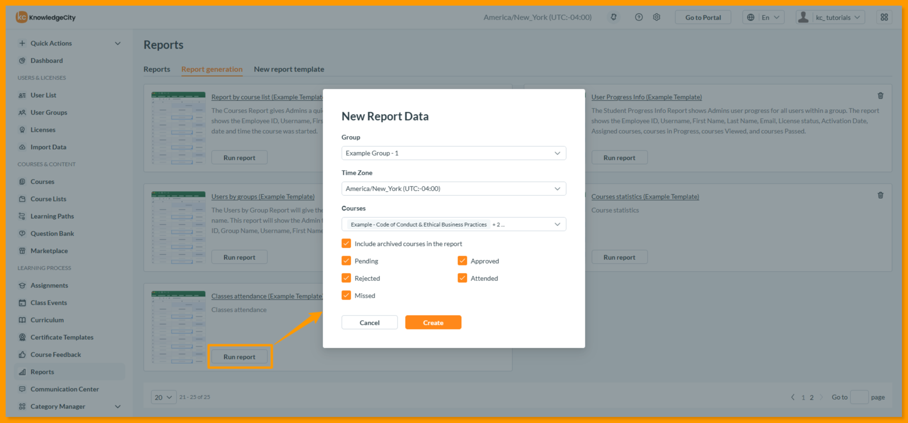Open the kc_tutorials account menu
Image resolution: width=908 pixels, height=423 pixels.
coord(830,17)
